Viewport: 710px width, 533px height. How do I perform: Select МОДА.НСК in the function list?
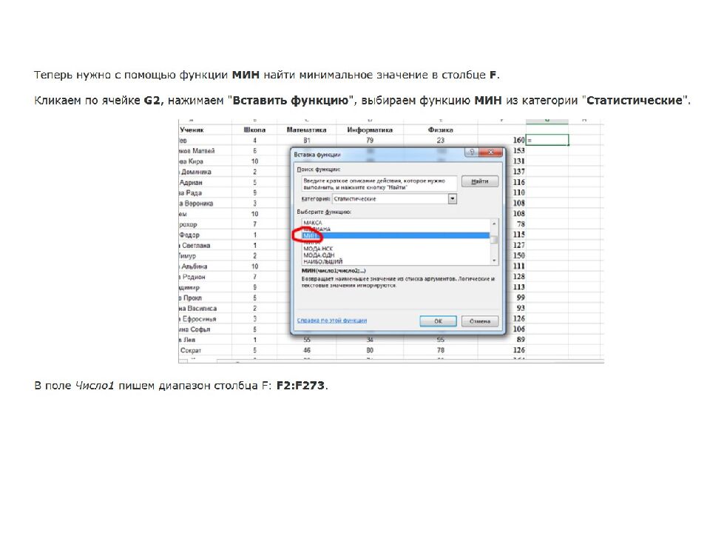(317, 248)
